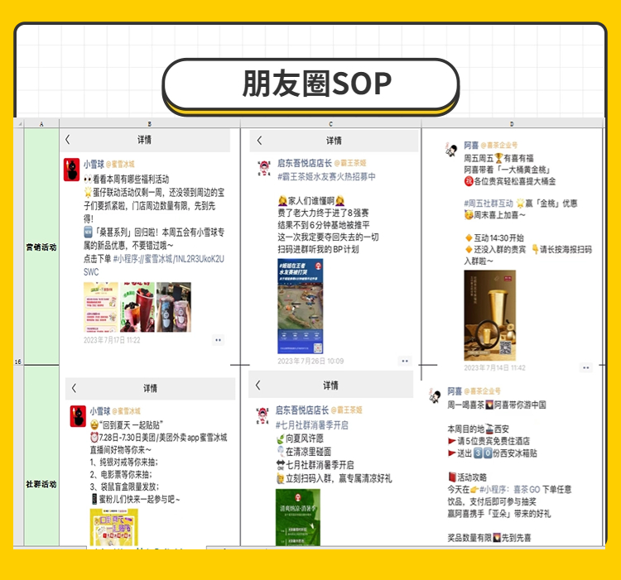Click text 奖品数量有限 先到先喜
Viewport: 621px width, 580px height.
click(x=489, y=538)
